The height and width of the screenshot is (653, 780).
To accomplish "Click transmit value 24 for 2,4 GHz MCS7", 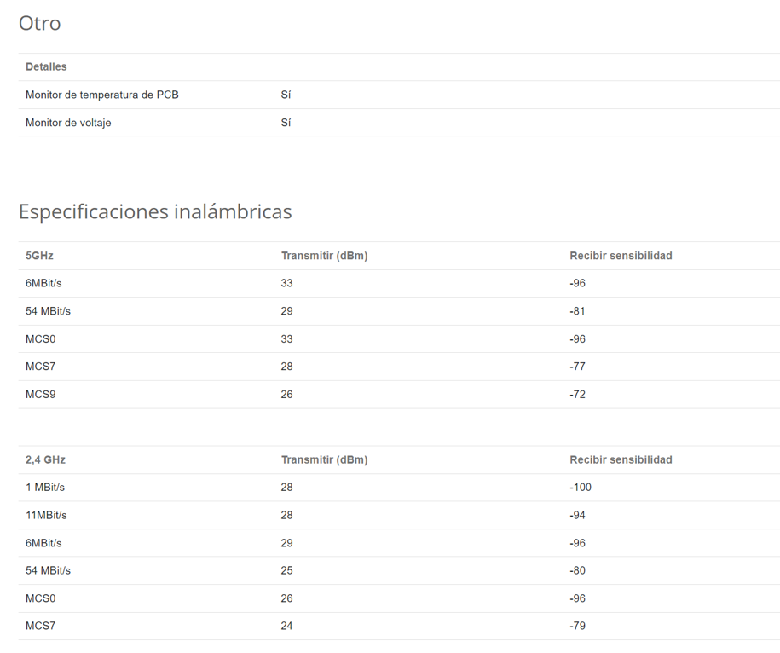I will (286, 626).
